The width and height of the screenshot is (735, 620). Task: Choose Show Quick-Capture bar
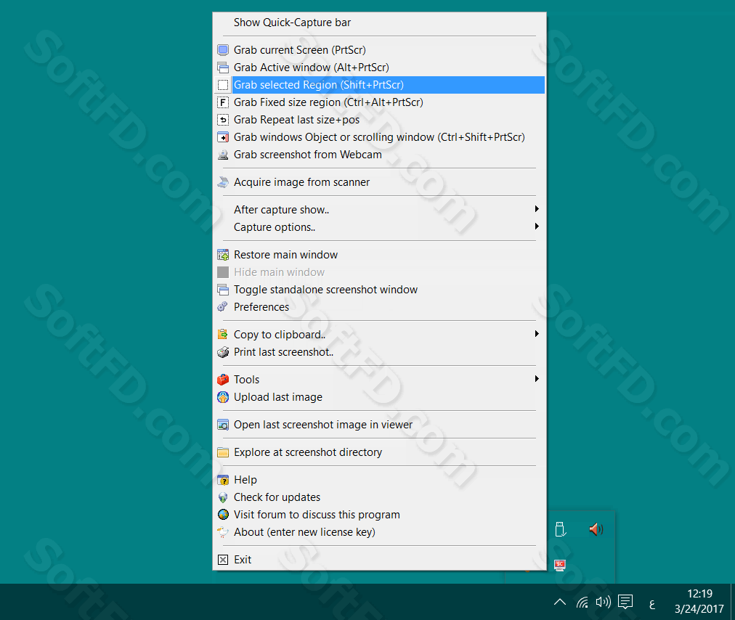(379, 23)
